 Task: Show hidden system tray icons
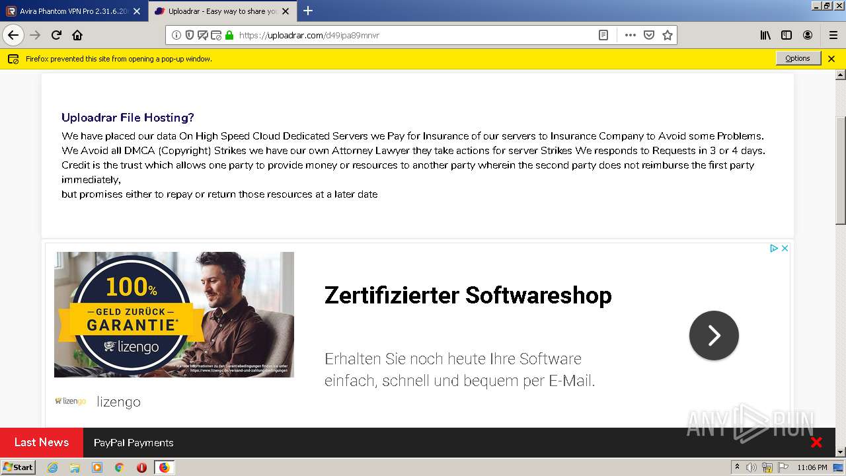[x=738, y=467]
